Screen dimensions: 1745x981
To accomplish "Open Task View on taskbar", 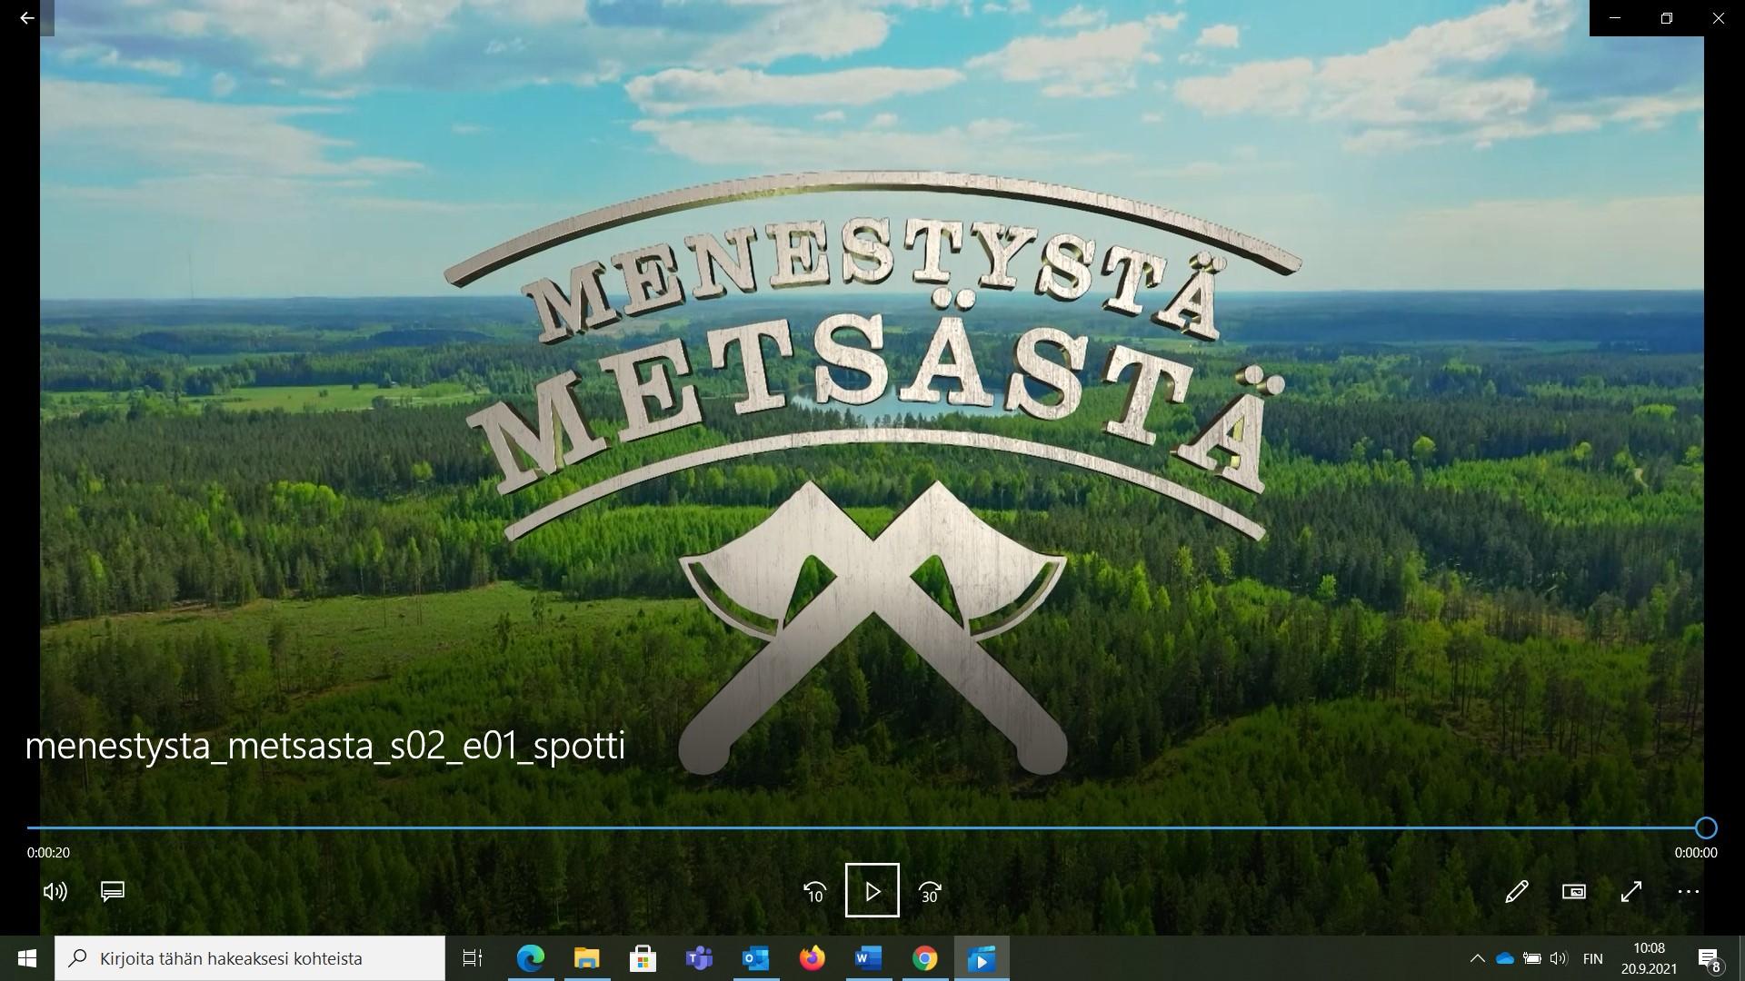I will (473, 958).
